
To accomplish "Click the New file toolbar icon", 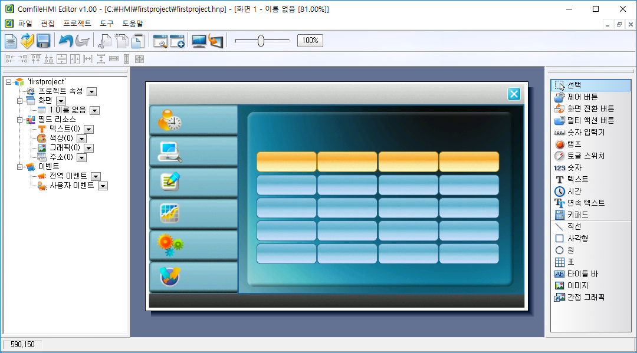I will pos(11,41).
